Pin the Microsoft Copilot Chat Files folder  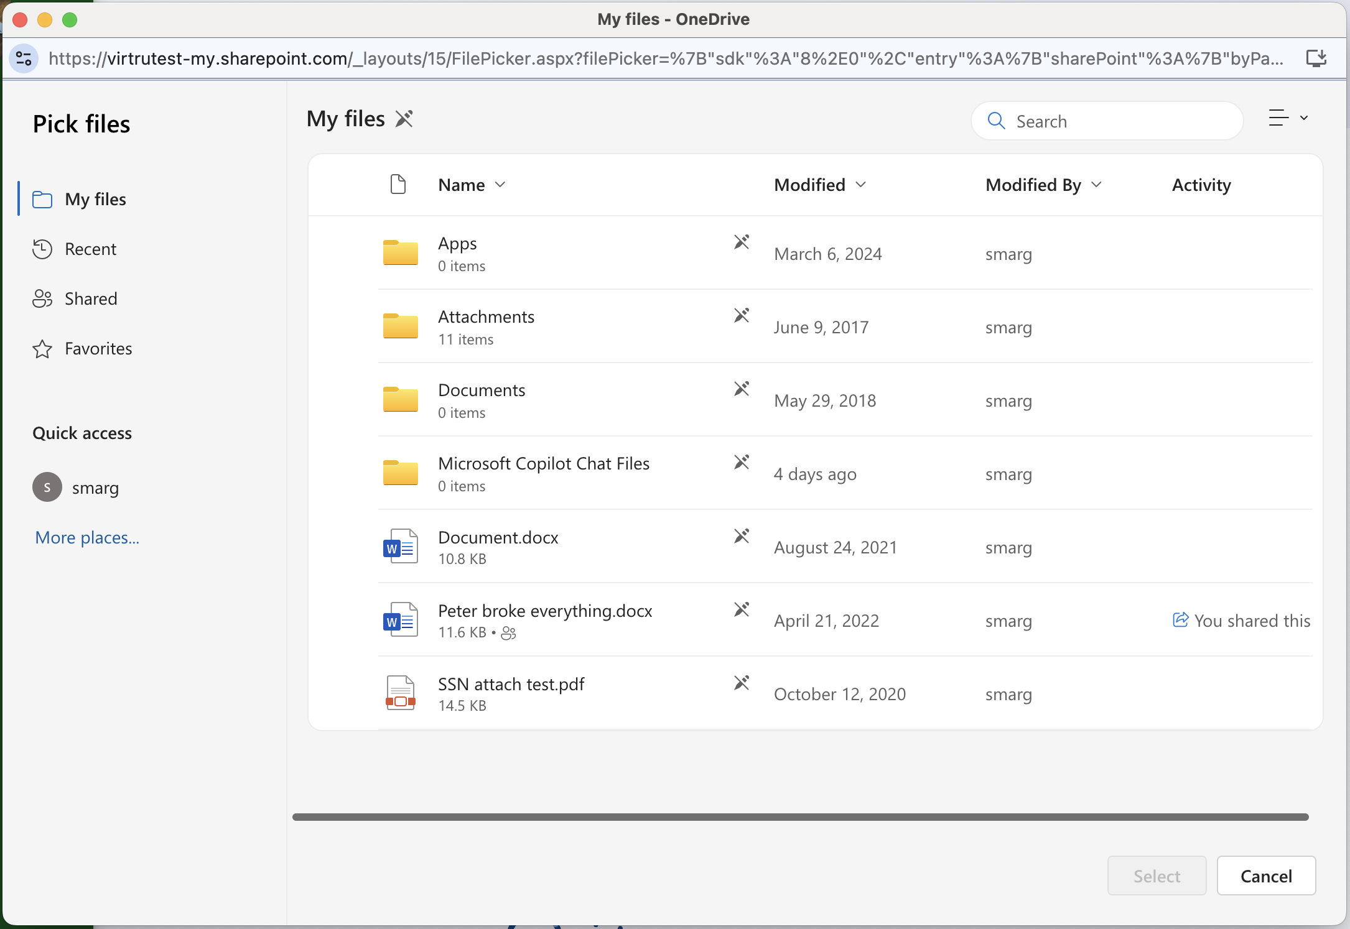742,462
